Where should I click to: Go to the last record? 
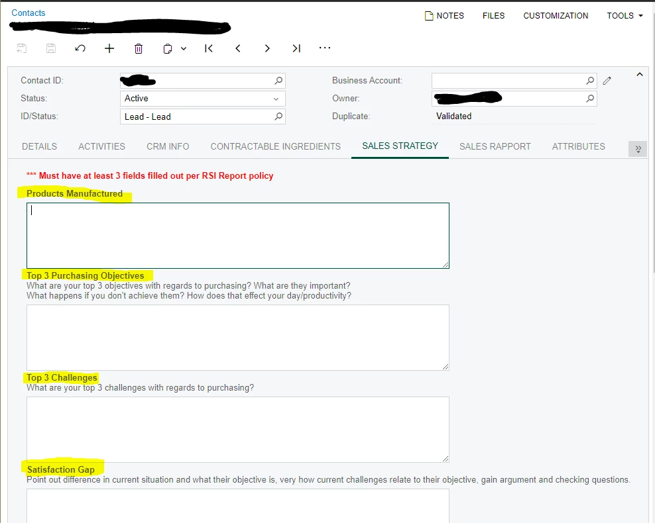click(x=296, y=48)
